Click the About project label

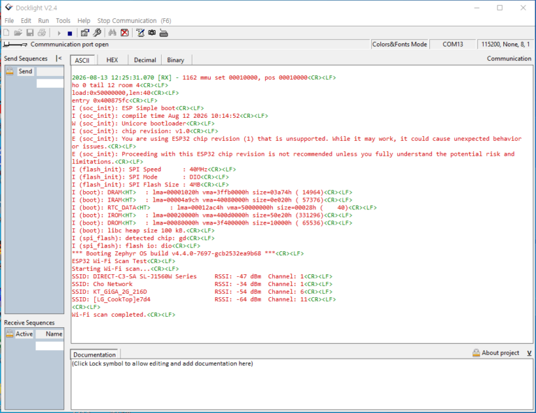point(500,353)
